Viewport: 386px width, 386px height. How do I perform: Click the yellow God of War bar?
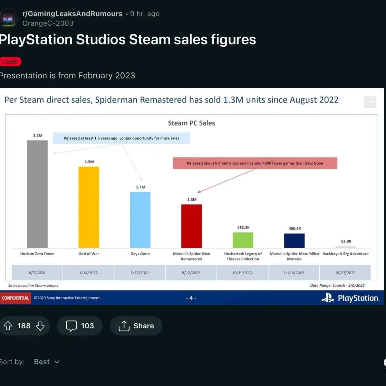pos(89,207)
